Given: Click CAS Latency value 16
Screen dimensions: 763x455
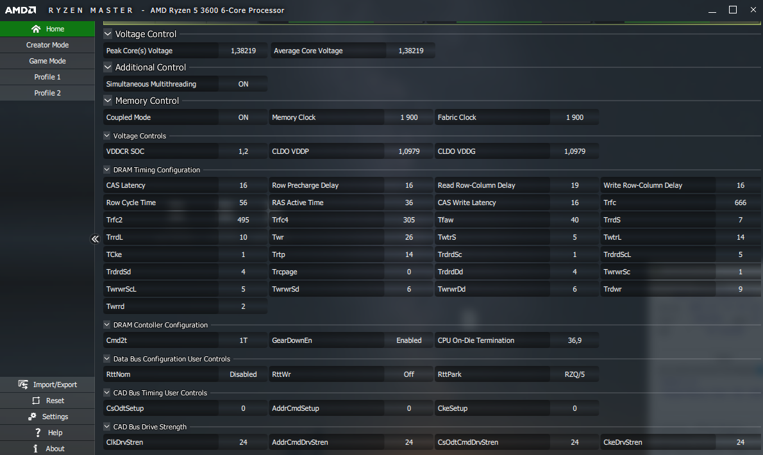Looking at the screenshot, I should coord(243,185).
